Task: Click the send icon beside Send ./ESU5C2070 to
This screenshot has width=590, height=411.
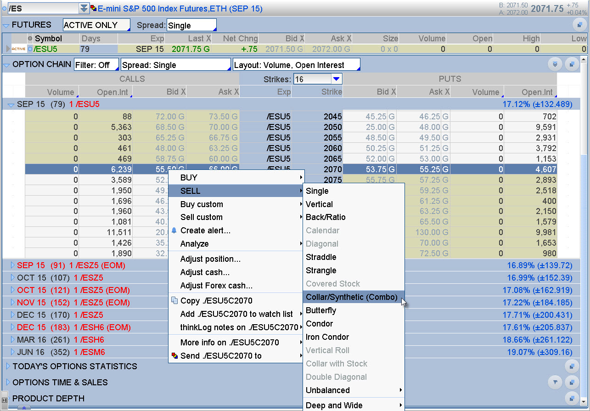Action: tap(174, 355)
